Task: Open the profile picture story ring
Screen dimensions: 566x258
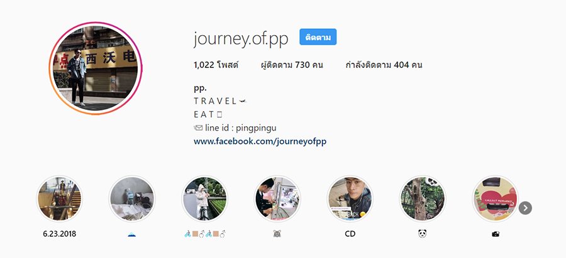Action: (x=96, y=68)
